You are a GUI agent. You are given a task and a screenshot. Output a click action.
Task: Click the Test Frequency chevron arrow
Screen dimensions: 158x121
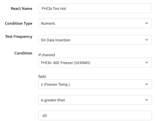147,40
